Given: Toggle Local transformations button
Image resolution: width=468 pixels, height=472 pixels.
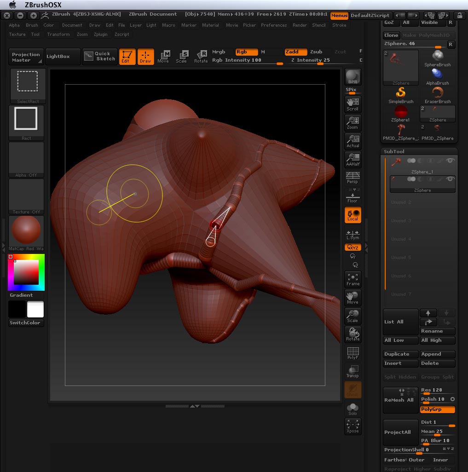Looking at the screenshot, I should point(352,215).
